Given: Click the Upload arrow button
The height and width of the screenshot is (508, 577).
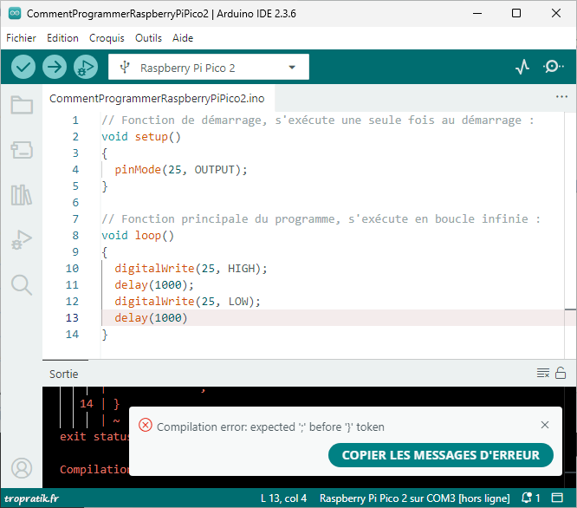Looking at the screenshot, I should point(55,67).
